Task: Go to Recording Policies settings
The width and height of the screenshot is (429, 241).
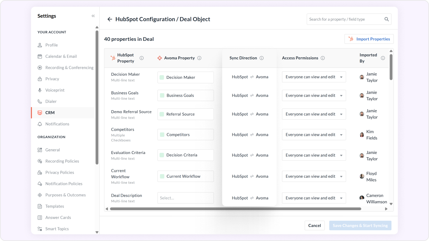Action: 62,161
